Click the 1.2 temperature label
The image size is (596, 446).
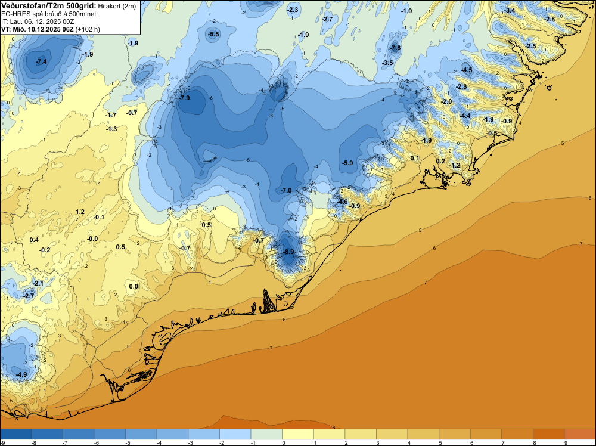(x=80, y=212)
